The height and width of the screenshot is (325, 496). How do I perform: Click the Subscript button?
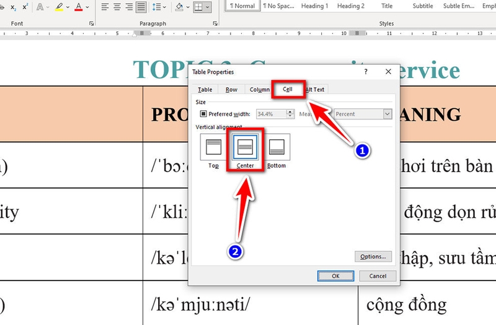click(13, 7)
